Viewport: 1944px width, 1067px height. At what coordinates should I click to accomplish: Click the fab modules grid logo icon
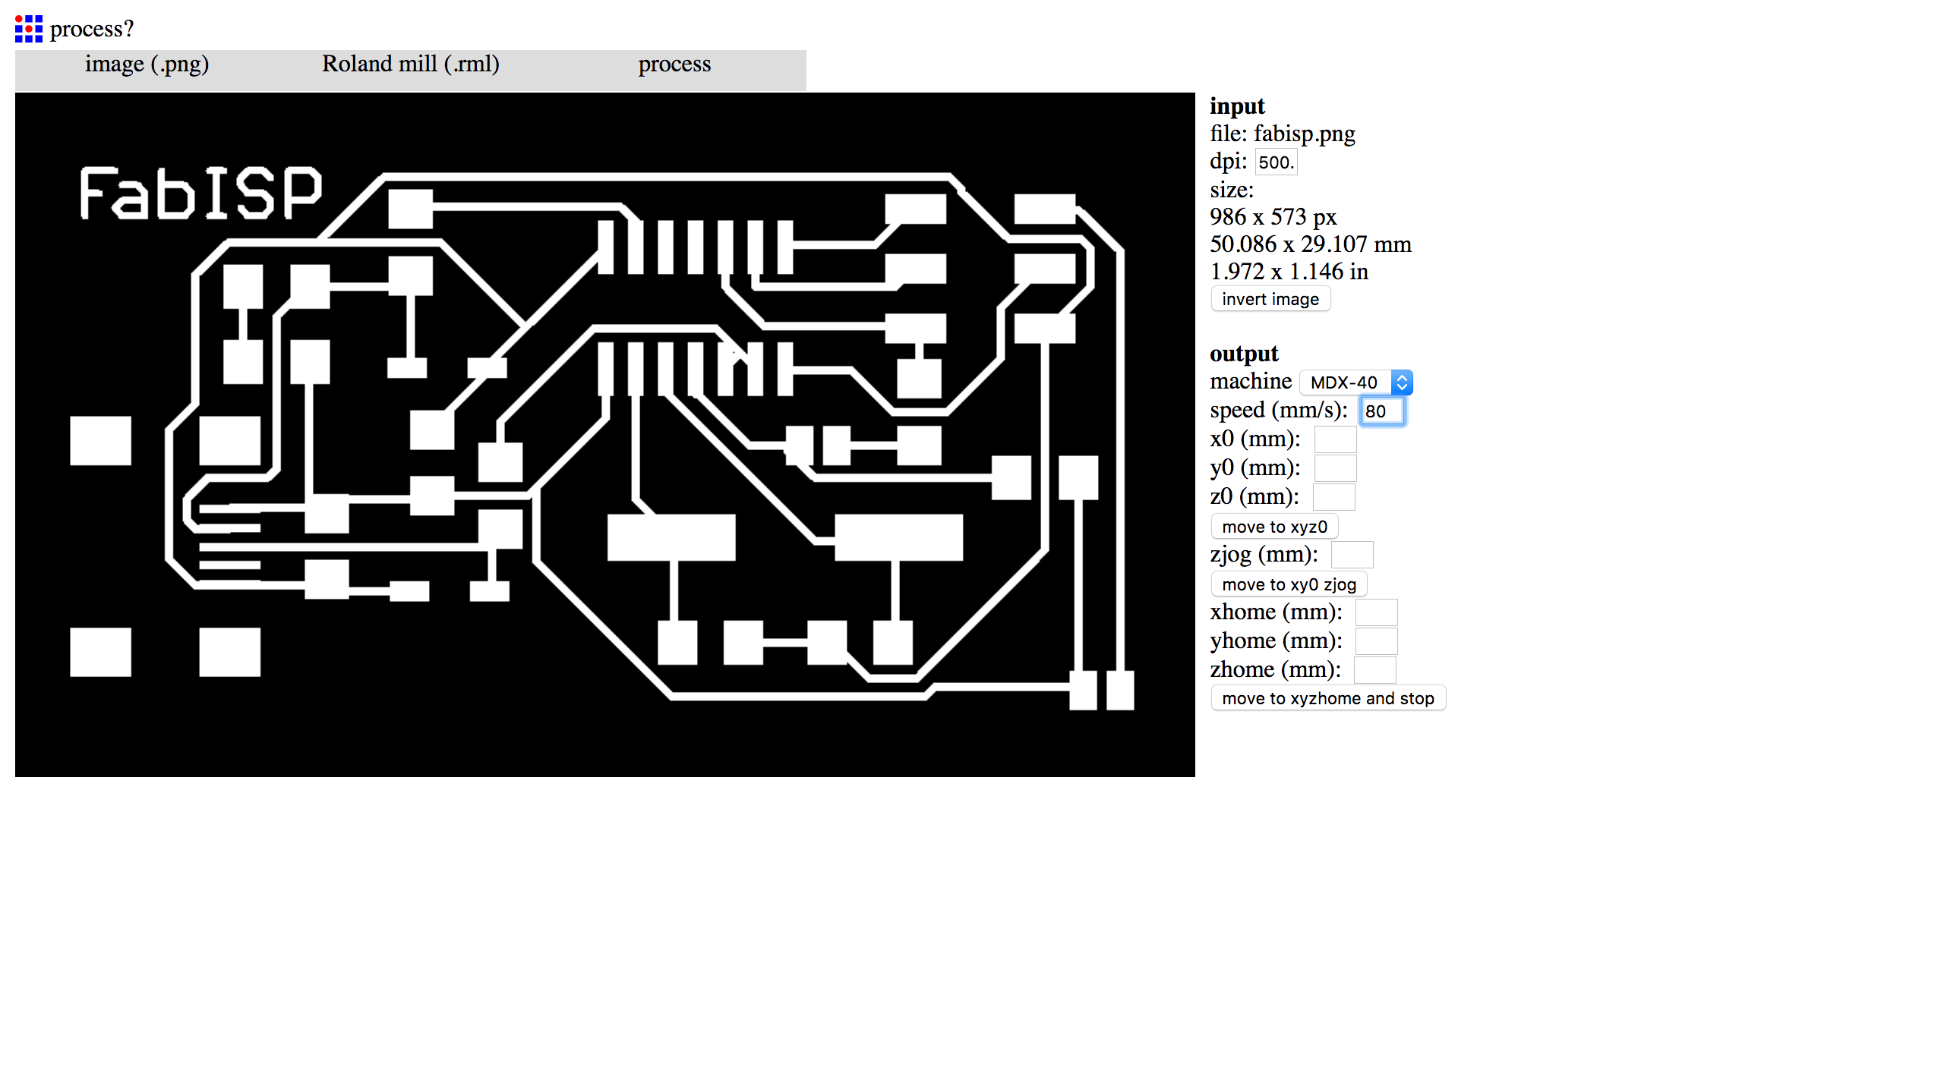(29, 29)
